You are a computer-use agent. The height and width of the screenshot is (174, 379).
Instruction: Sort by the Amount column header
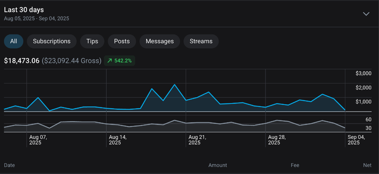point(218,165)
